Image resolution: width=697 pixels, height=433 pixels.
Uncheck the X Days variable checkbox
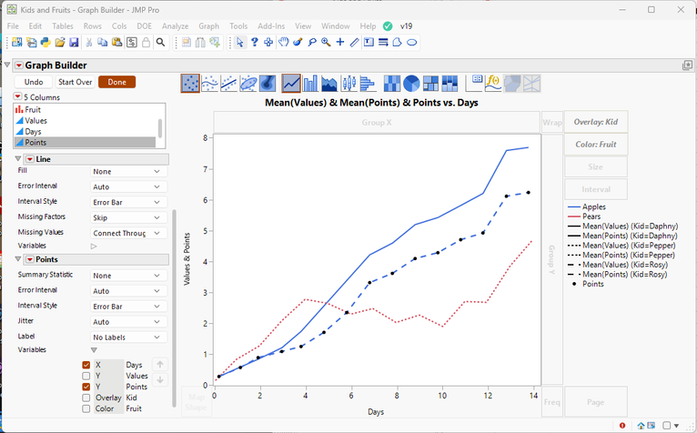pos(86,365)
